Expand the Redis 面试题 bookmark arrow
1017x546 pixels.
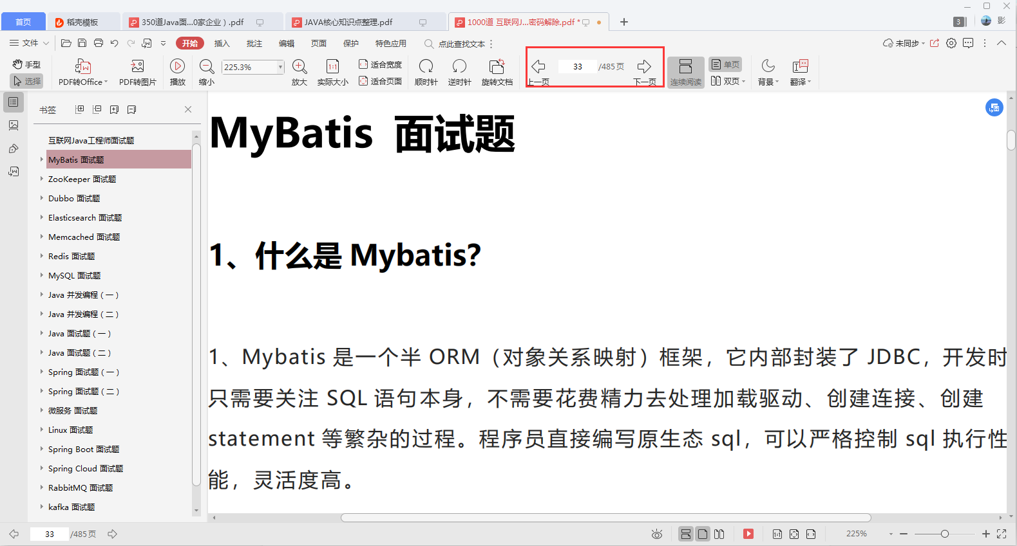point(42,256)
